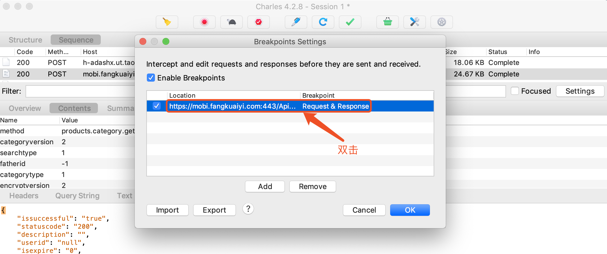
Task: Click Remove breakpoint button
Action: pyautogui.click(x=313, y=186)
